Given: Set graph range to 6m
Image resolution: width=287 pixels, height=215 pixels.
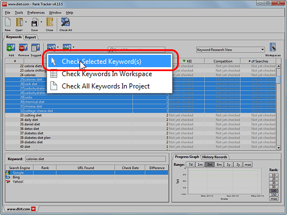Looking at the screenshot, I should (219, 165).
